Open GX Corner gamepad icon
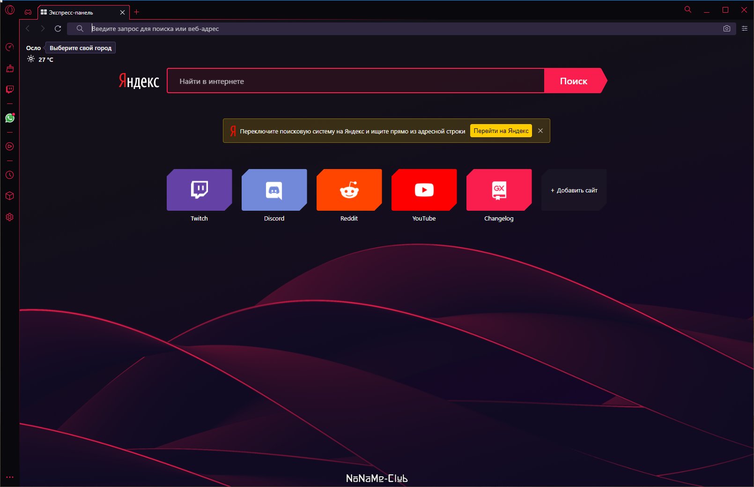Screen dimensions: 754x487 click(28, 12)
